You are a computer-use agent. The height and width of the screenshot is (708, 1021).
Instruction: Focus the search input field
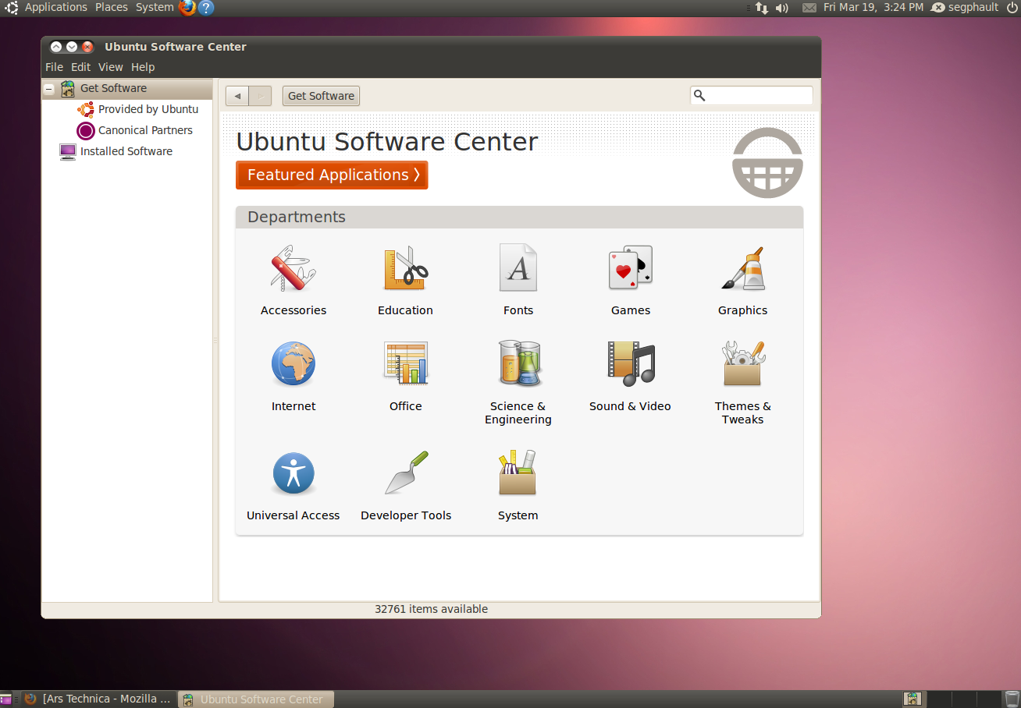point(752,95)
